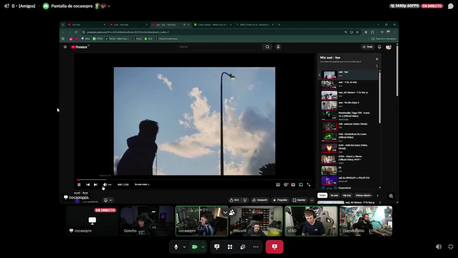Toggle subtitles in the YouTube player
Screen dimensions: 458x258
click(278, 185)
